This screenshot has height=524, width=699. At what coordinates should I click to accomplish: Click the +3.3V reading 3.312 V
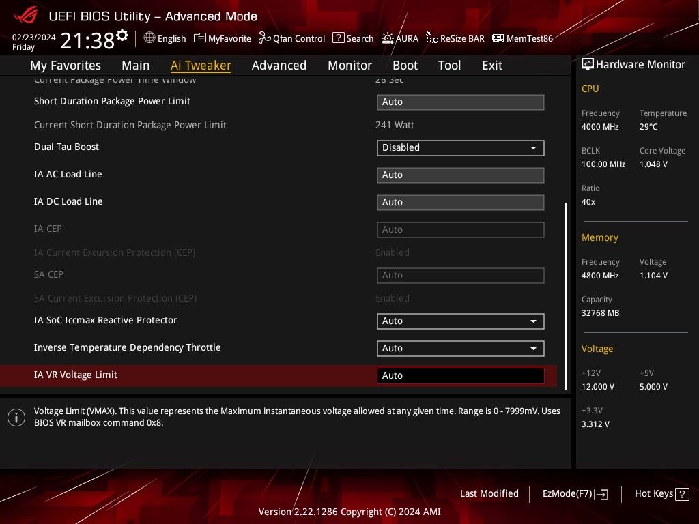[x=595, y=424]
